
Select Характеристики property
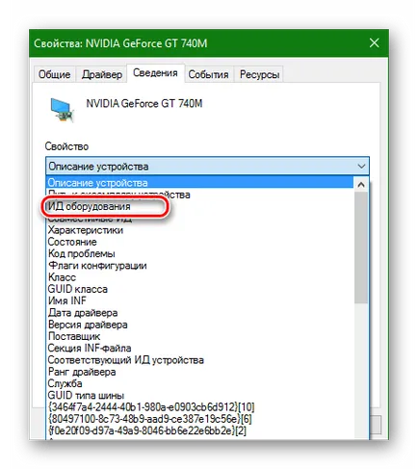pos(200,230)
